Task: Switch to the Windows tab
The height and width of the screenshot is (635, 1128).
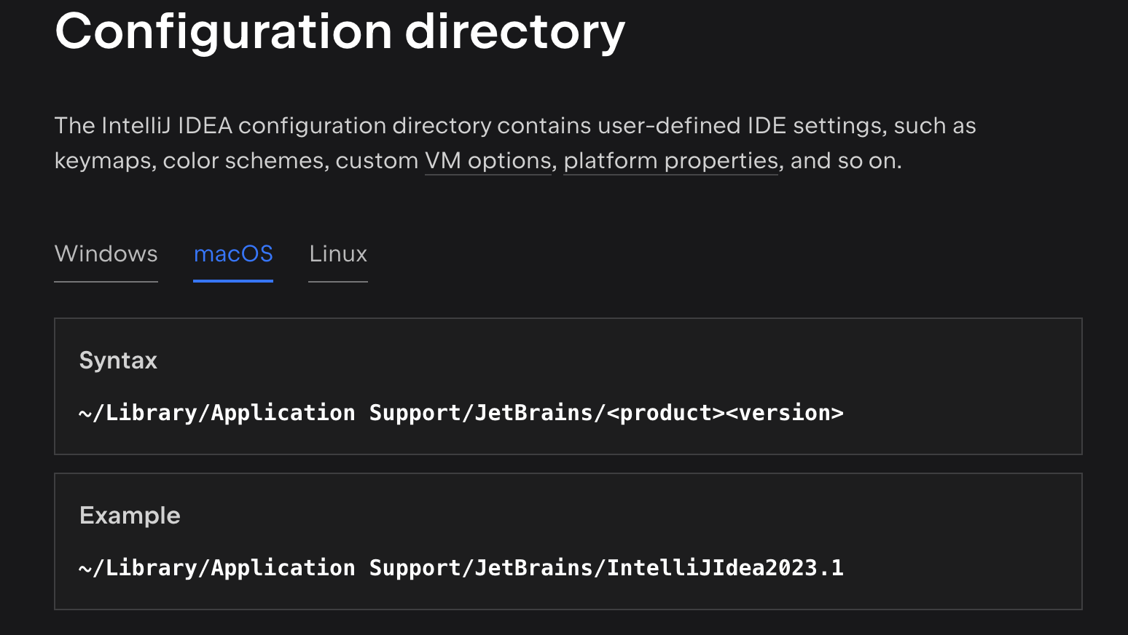Action: pyautogui.click(x=106, y=253)
